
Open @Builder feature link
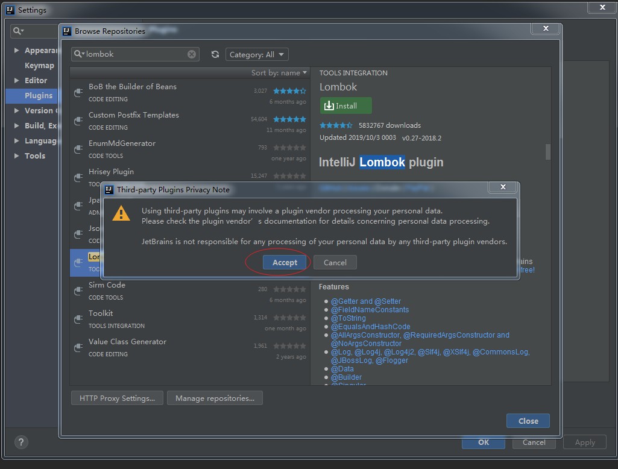pos(346,377)
